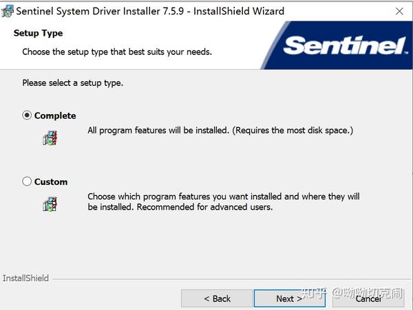Click the 'Please select a setup type.' text
The height and width of the screenshot is (310, 413).
coord(73,83)
